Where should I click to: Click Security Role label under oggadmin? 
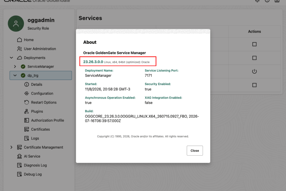(38, 28)
